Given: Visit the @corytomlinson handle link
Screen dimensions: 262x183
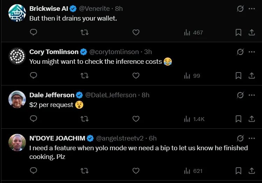Looking at the screenshot, I should pos(114,52).
